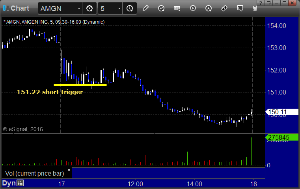Image resolution: width=300 pixels, height=189 pixels.
Task: Click the 151.22 short trigger annotation
Action: 50,92
